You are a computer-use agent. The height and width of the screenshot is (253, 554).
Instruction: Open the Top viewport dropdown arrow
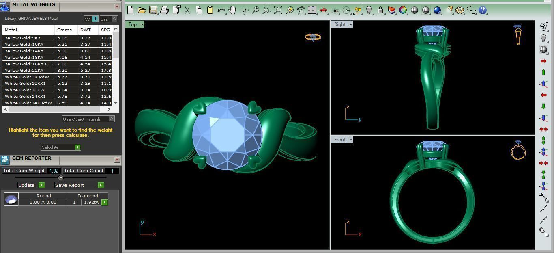click(x=142, y=24)
